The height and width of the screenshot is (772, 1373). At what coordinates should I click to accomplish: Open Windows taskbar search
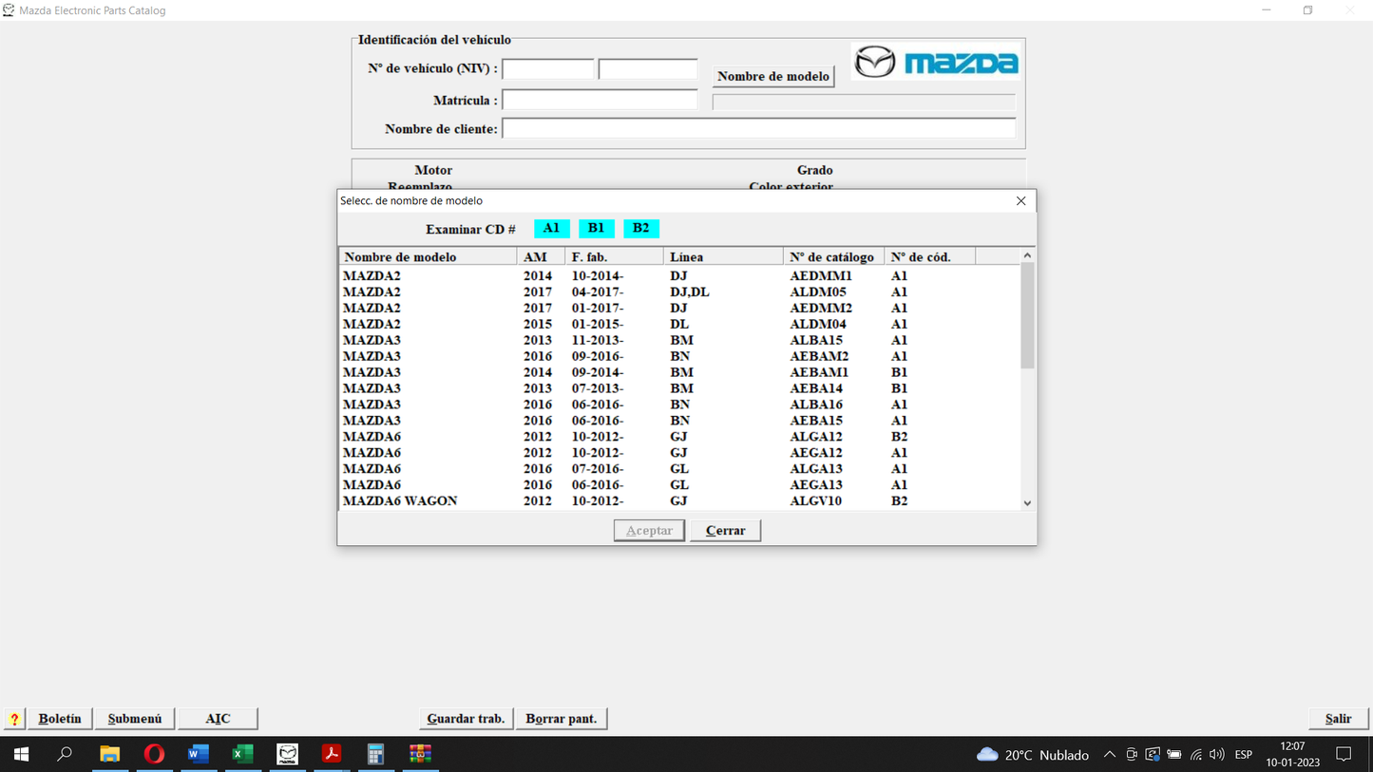point(65,755)
